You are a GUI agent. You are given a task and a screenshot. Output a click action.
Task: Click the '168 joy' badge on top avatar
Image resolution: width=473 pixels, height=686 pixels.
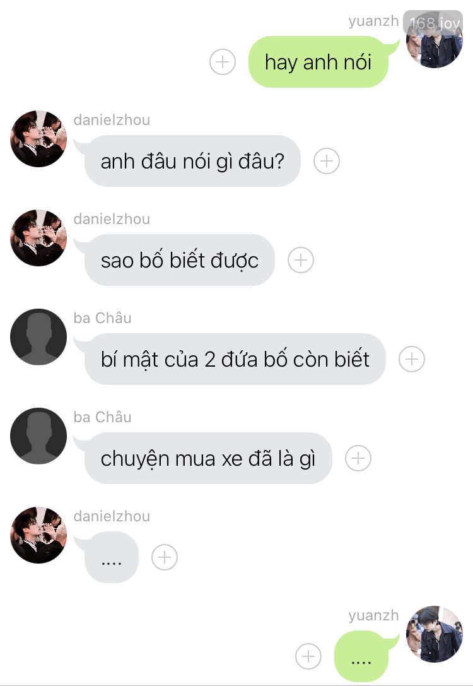434,23
